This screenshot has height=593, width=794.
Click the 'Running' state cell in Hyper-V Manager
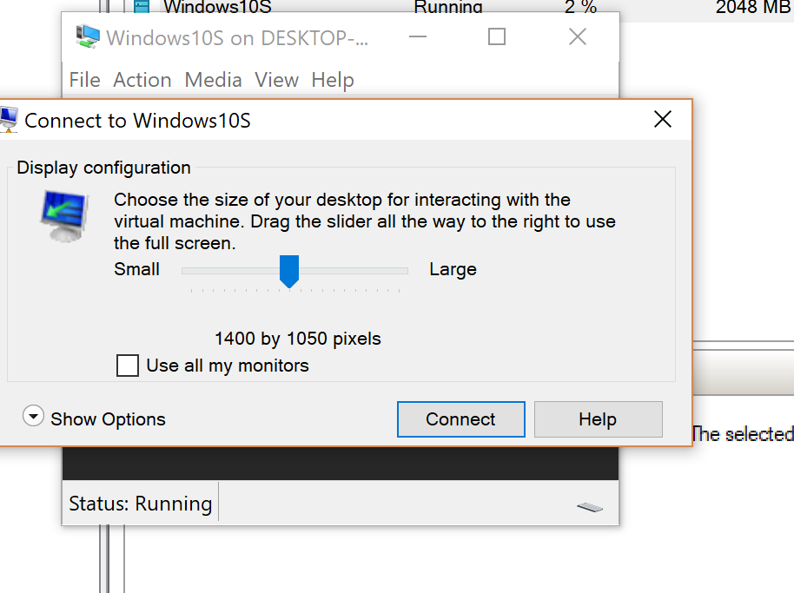[x=448, y=7]
